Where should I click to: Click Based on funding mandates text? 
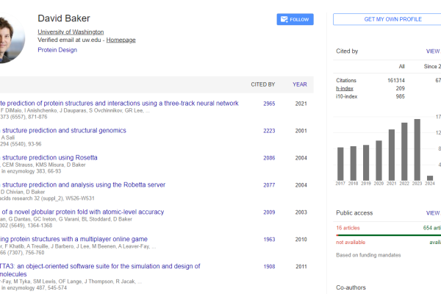tap(368, 255)
